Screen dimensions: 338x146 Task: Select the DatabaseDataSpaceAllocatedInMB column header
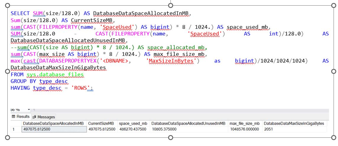(x=53, y=123)
